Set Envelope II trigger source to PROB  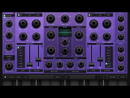click(109, 64)
